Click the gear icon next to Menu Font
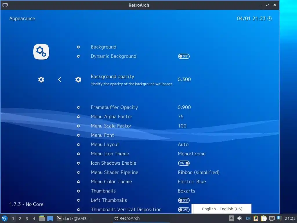Image resolution: width=297 pixels, height=223 pixels. pos(78,135)
